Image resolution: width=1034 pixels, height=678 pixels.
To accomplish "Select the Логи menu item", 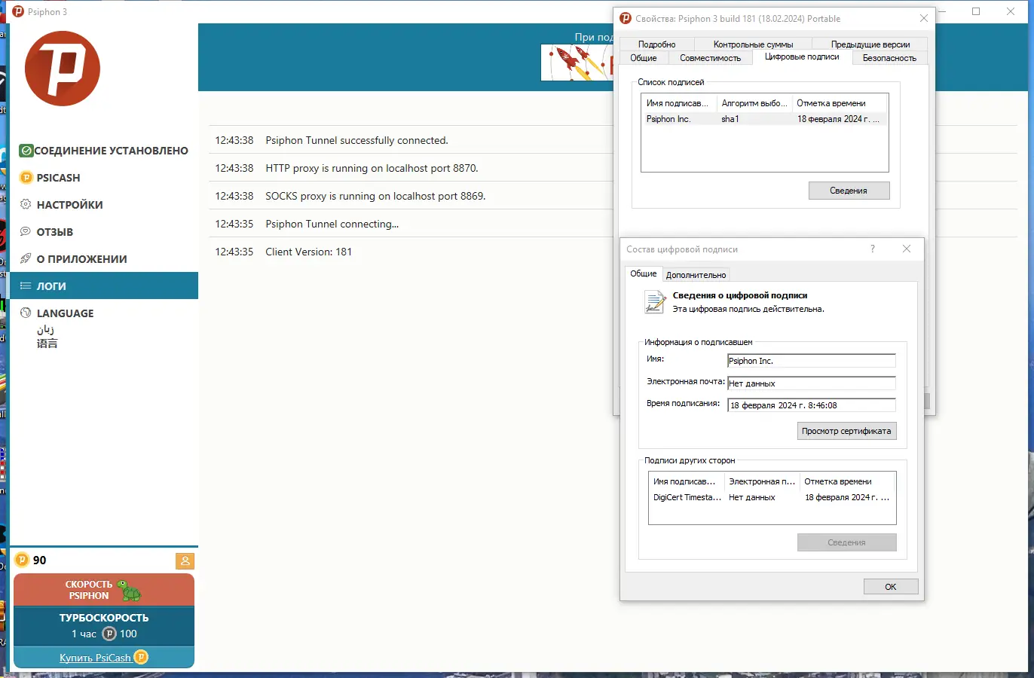I will coord(104,286).
